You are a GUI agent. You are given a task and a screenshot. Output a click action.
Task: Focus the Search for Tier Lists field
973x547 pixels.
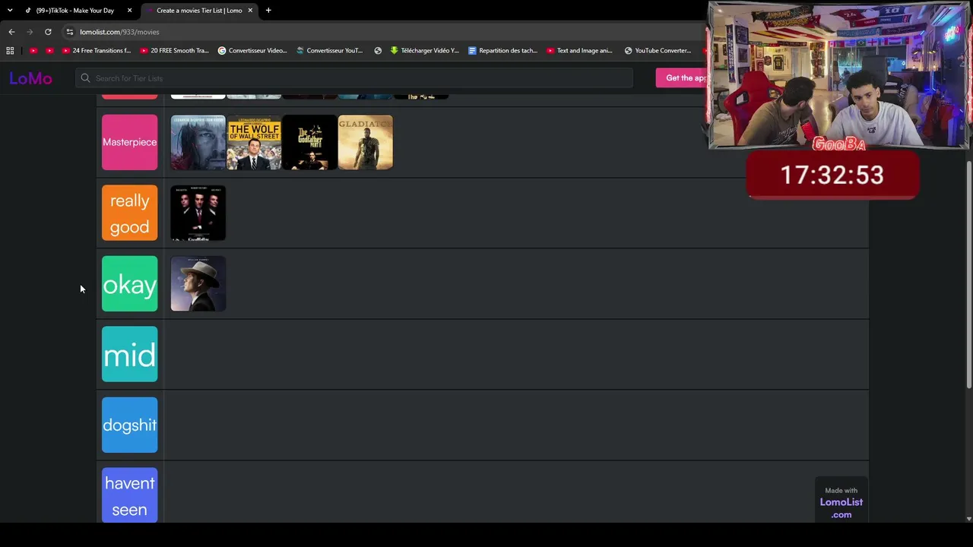[x=354, y=78]
